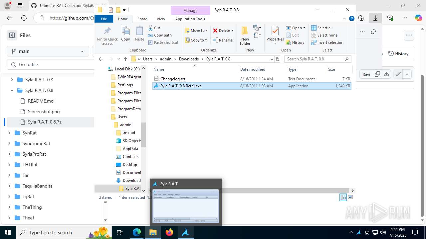Refresh the Explorer folder view
This screenshot has width=426, height=239.
[x=278, y=59]
